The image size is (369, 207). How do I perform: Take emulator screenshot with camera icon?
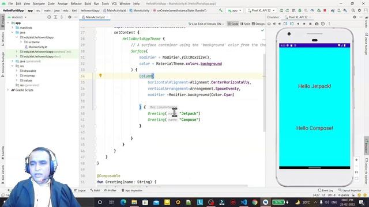click(x=317, y=24)
